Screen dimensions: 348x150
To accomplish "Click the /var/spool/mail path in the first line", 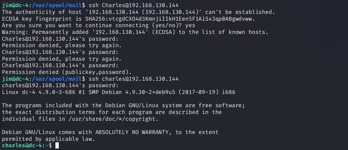I will click(x=50, y=5).
